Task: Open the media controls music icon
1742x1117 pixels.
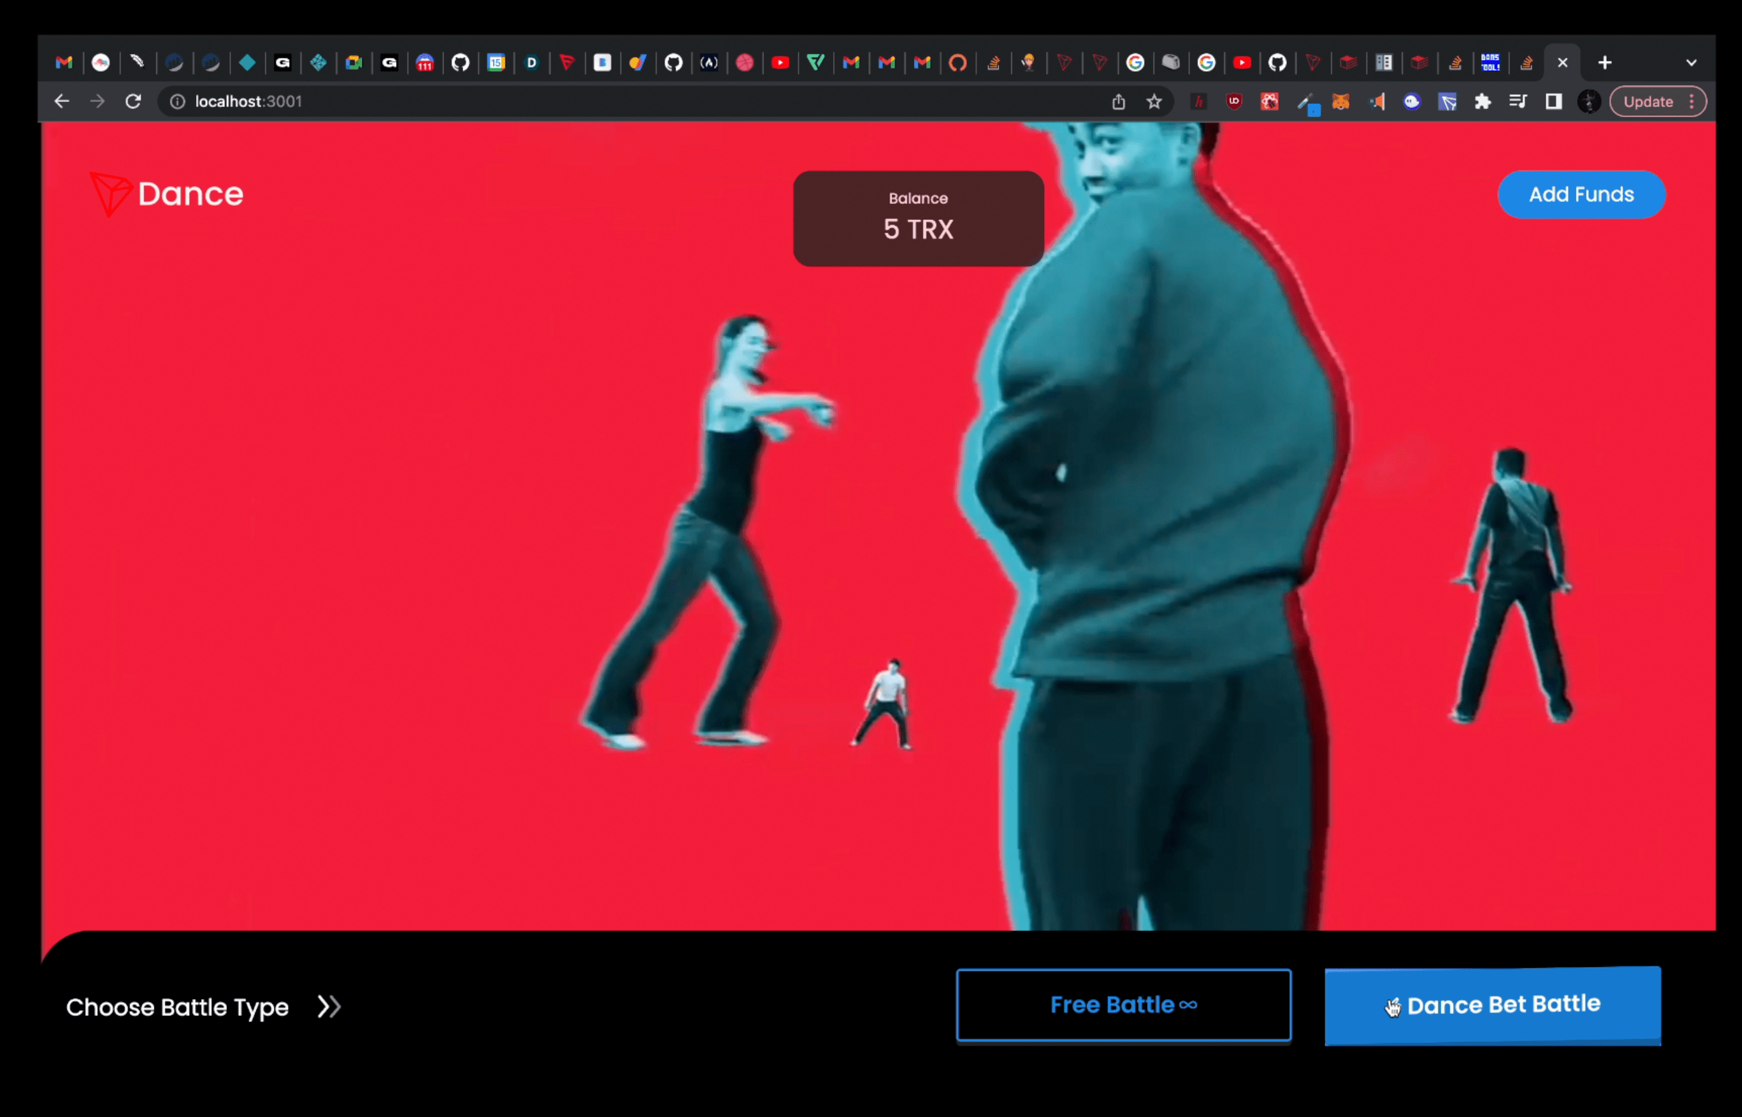Action: click(x=1517, y=101)
